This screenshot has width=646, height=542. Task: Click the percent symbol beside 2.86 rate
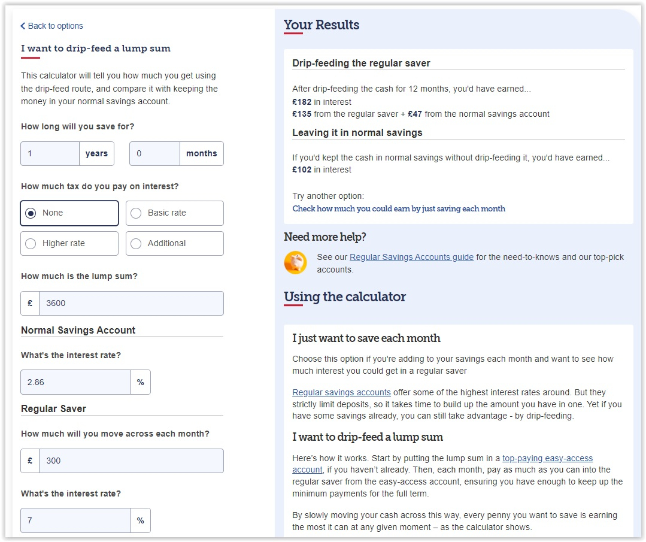[141, 382]
